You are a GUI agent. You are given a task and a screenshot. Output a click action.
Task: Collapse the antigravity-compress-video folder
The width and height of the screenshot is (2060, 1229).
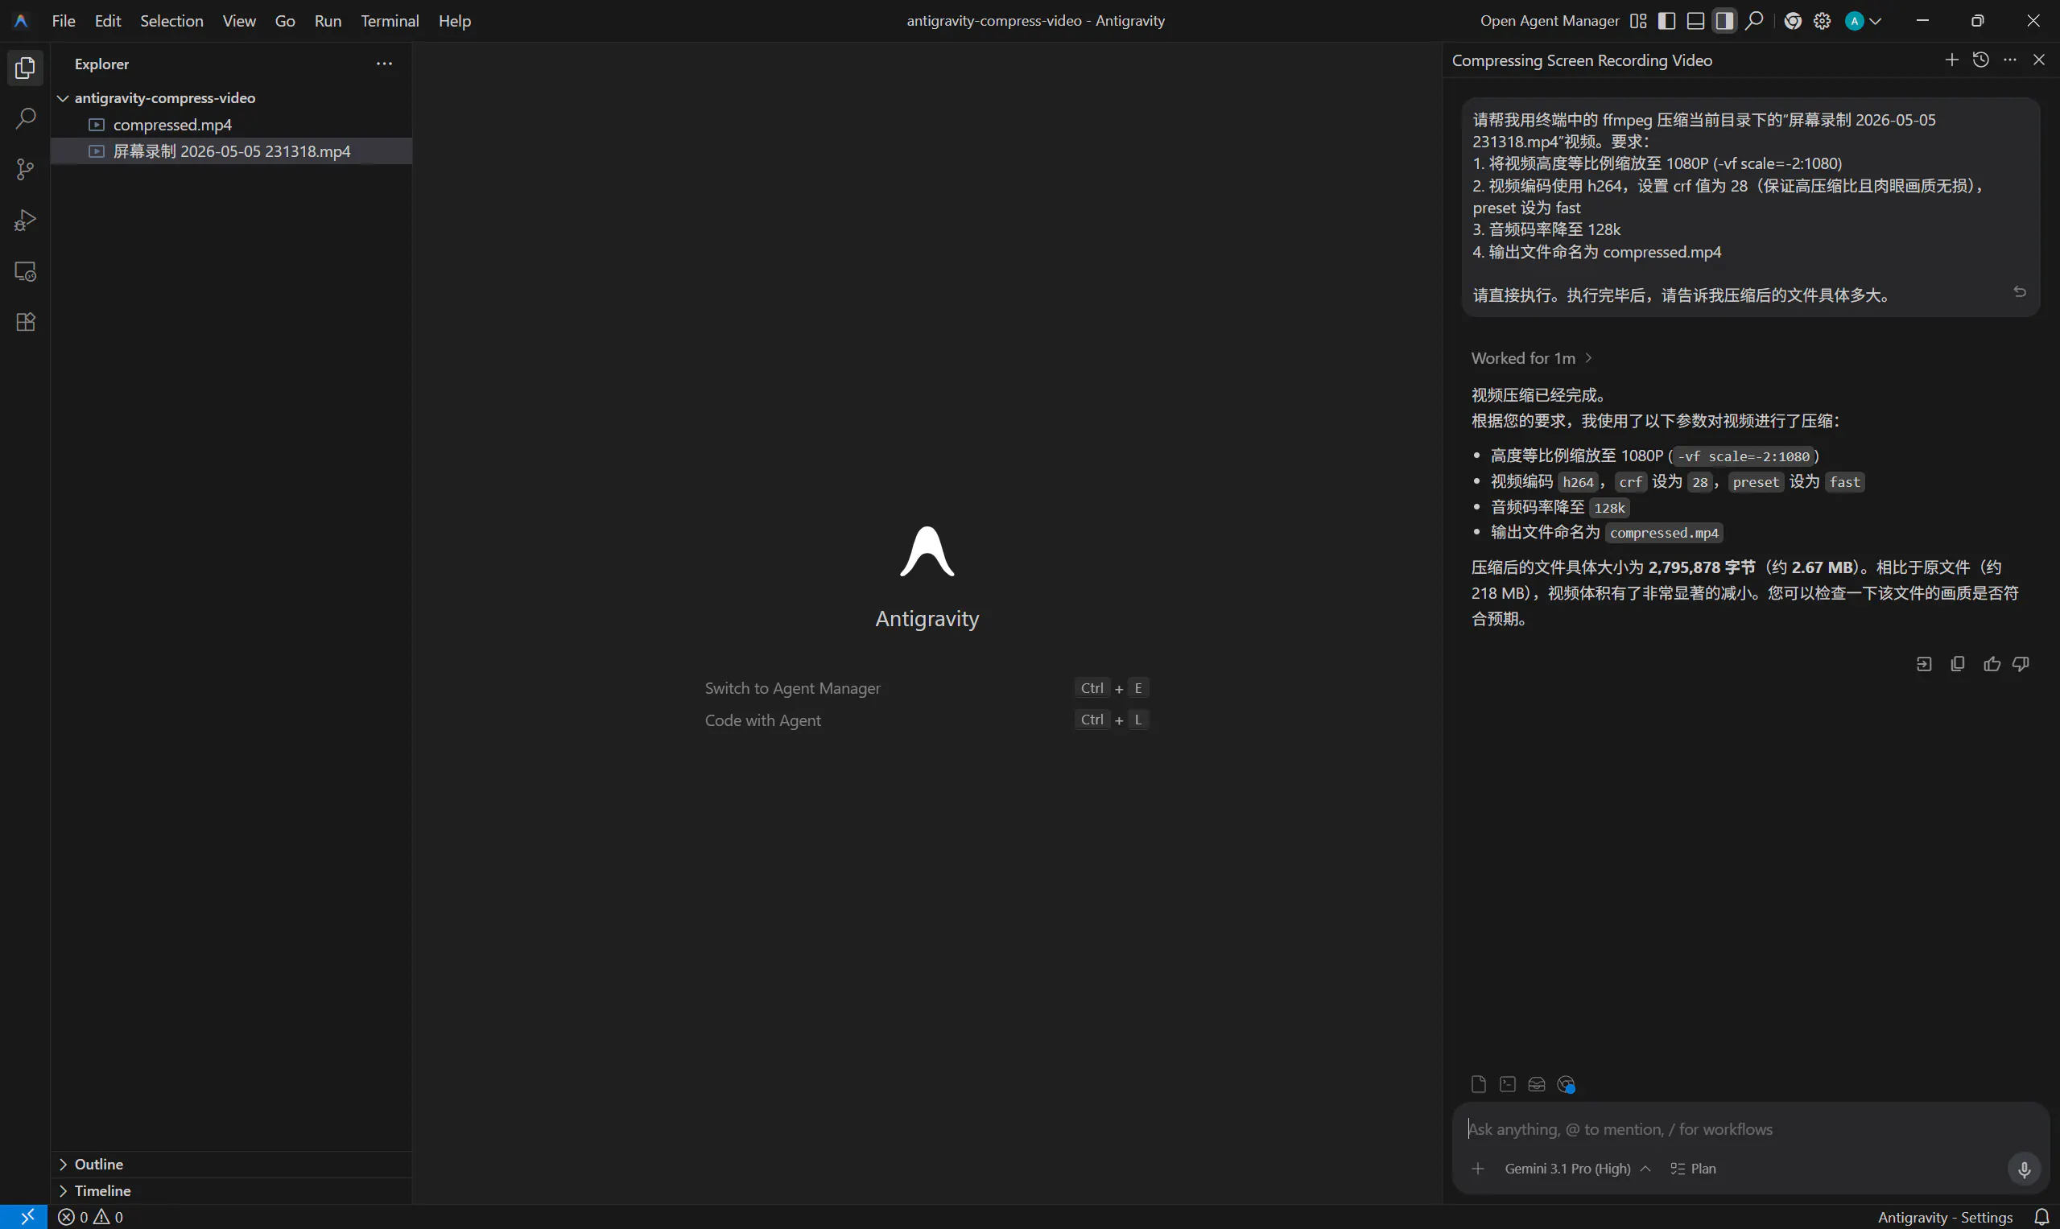pyautogui.click(x=231, y=97)
